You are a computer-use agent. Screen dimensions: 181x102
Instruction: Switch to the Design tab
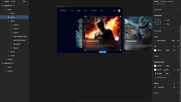pyautogui.click(x=156, y=1)
